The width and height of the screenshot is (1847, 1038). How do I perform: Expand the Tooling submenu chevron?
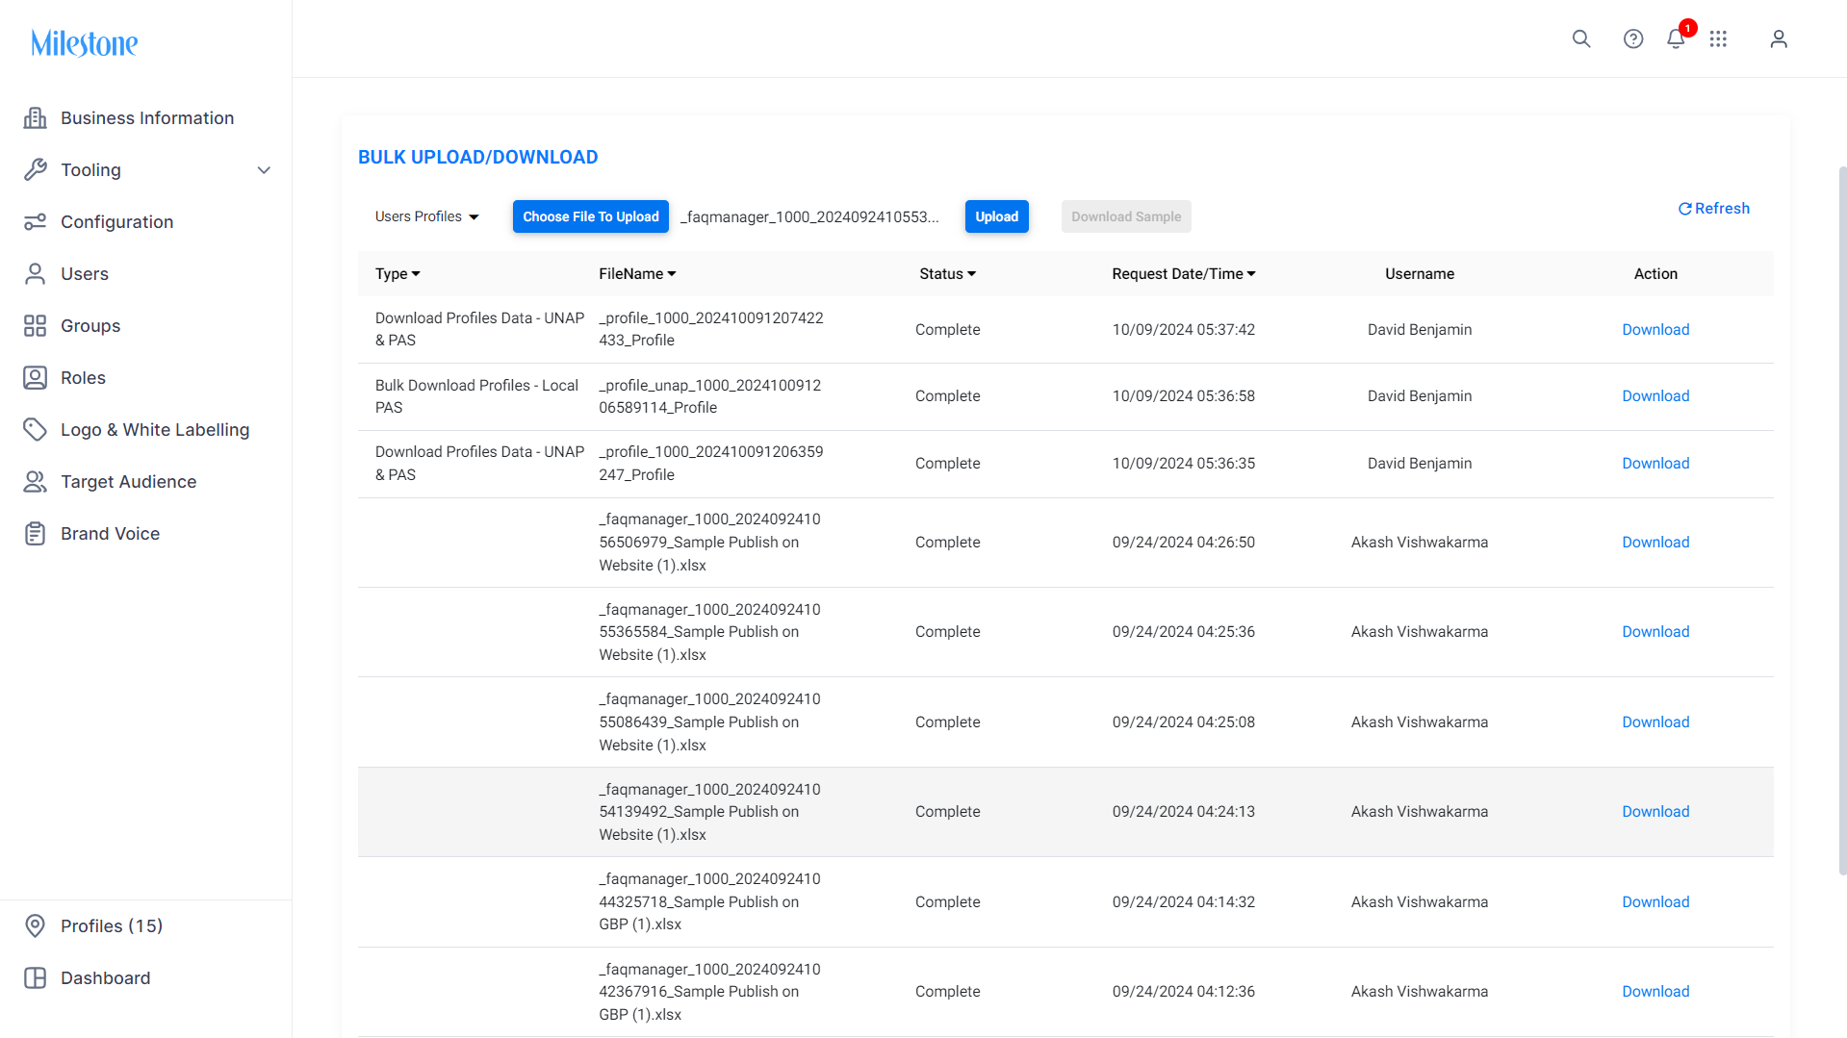[x=264, y=170]
